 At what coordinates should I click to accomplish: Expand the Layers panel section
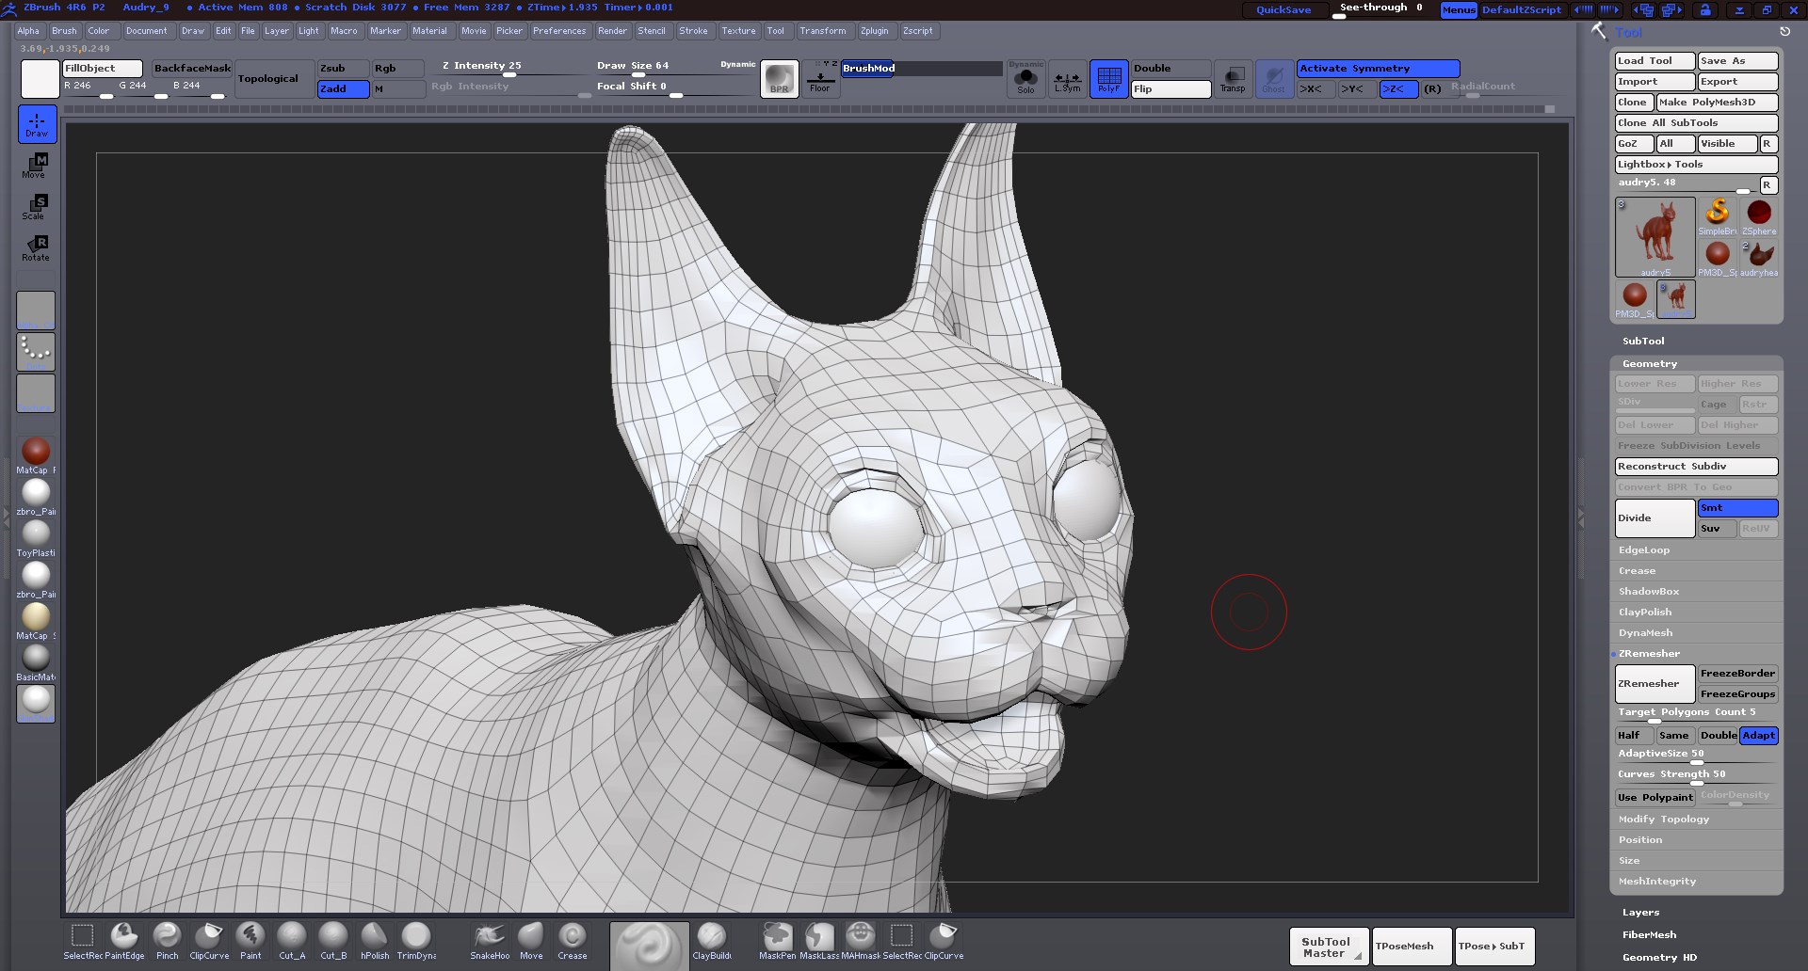click(1640, 912)
